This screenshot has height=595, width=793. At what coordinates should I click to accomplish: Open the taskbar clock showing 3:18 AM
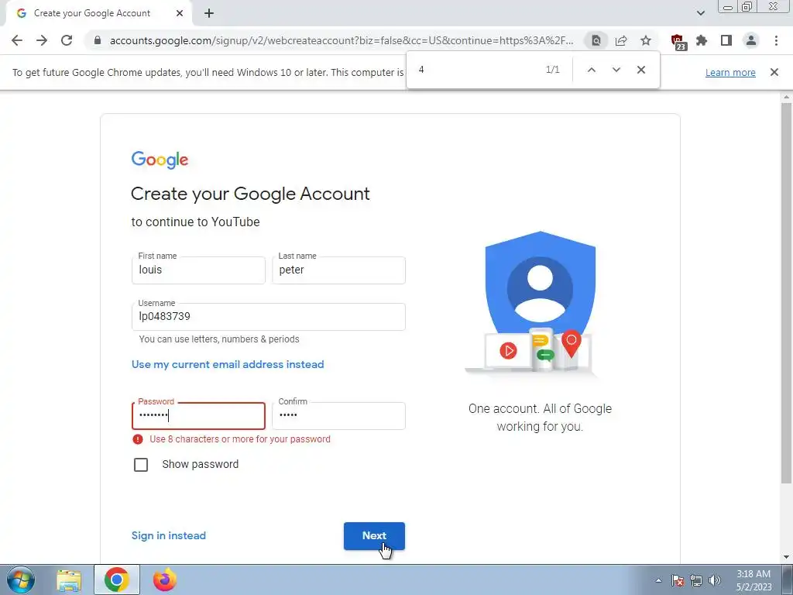[753, 580]
